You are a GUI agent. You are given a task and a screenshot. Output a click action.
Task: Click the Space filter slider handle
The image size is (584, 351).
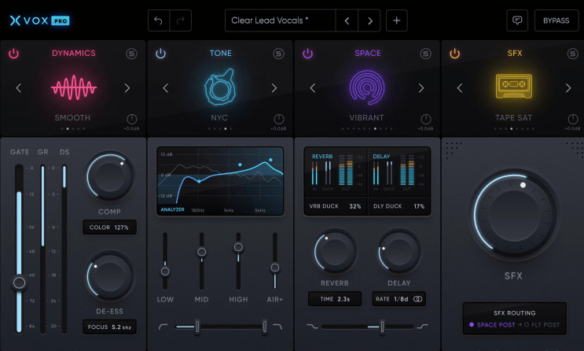[x=382, y=327]
